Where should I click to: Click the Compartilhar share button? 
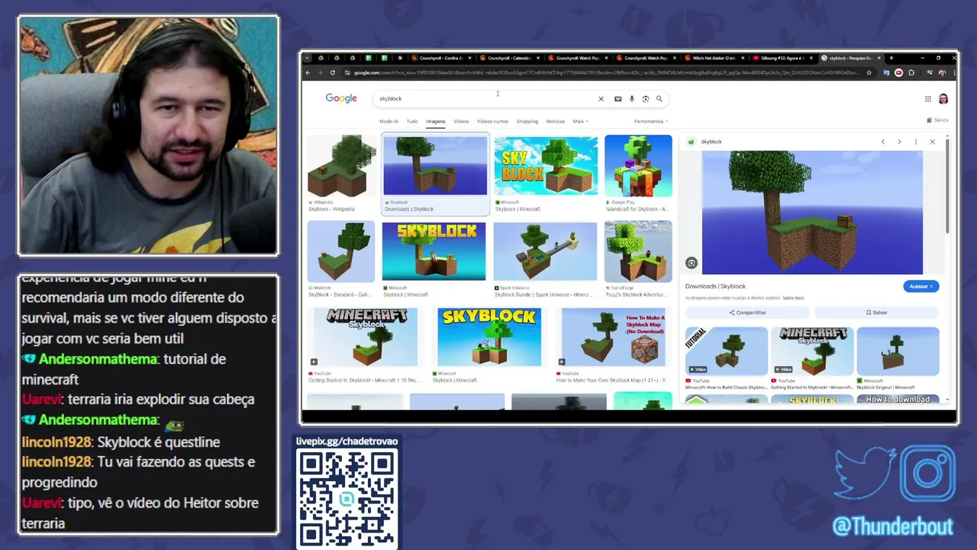747,312
